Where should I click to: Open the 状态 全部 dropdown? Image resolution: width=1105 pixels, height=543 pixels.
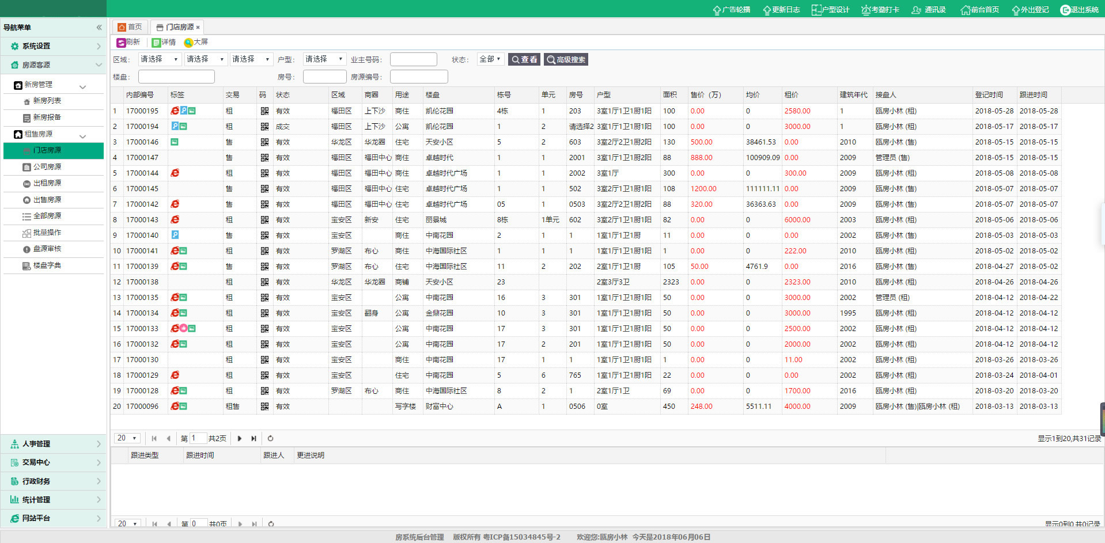[x=490, y=59]
